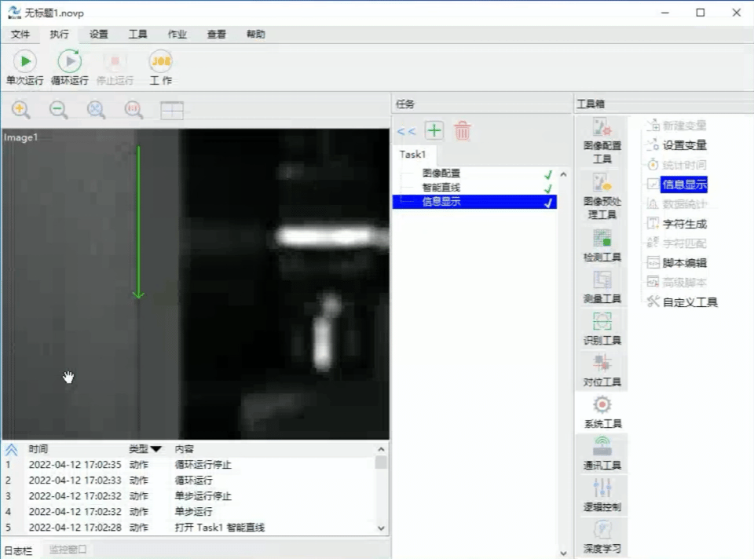Toggle the grid layout icon

pyautogui.click(x=171, y=111)
